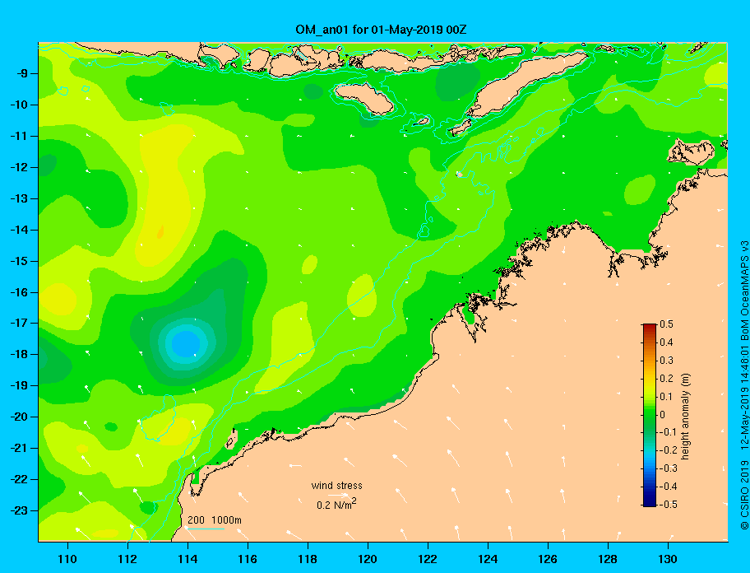Click the title "OM_an01 for 01-May-2019 00Z"

point(381,30)
